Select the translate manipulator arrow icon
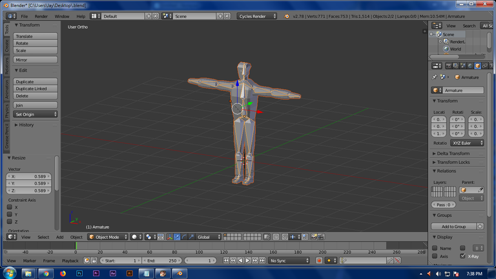The height and width of the screenshot is (279, 496). pos(177,237)
